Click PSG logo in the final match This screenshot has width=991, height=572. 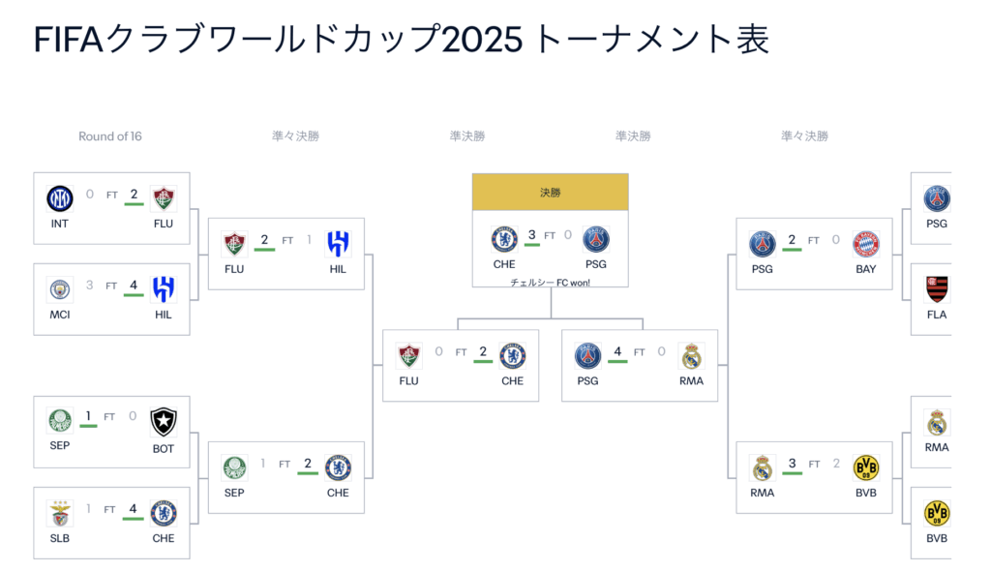[595, 240]
